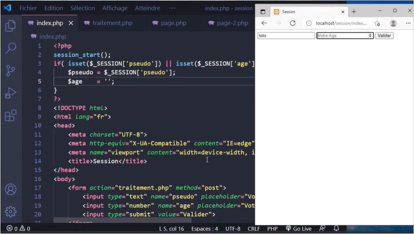414x234 pixels.
Task: Click the VS Code logo icon
Action: click(7, 8)
